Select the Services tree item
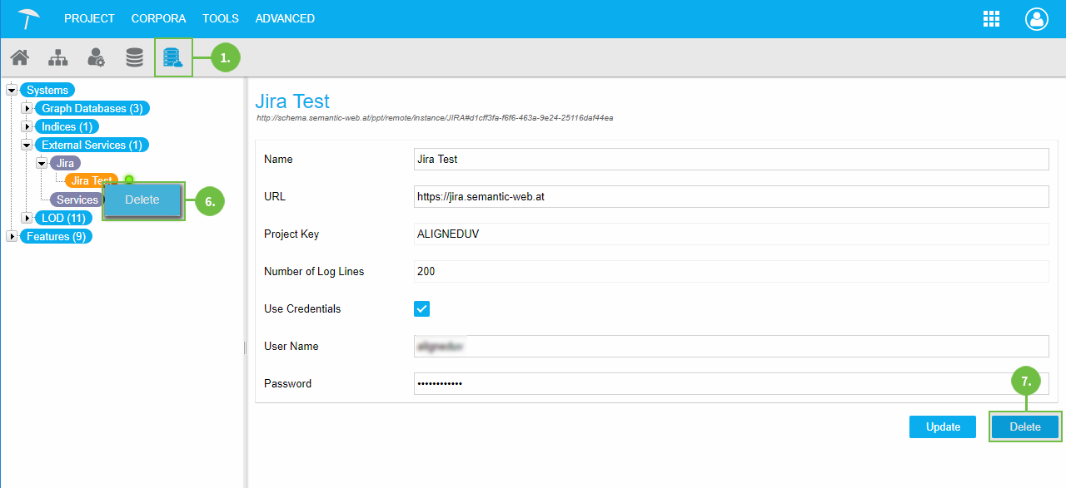This screenshot has height=488, width=1066. click(77, 200)
